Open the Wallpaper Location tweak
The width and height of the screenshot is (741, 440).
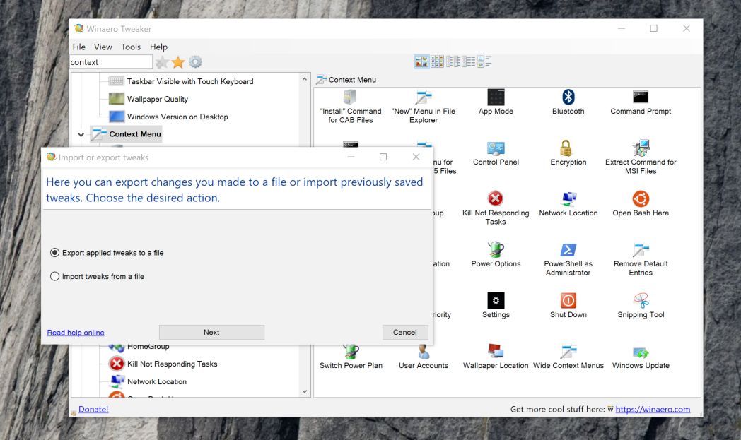pos(496,357)
